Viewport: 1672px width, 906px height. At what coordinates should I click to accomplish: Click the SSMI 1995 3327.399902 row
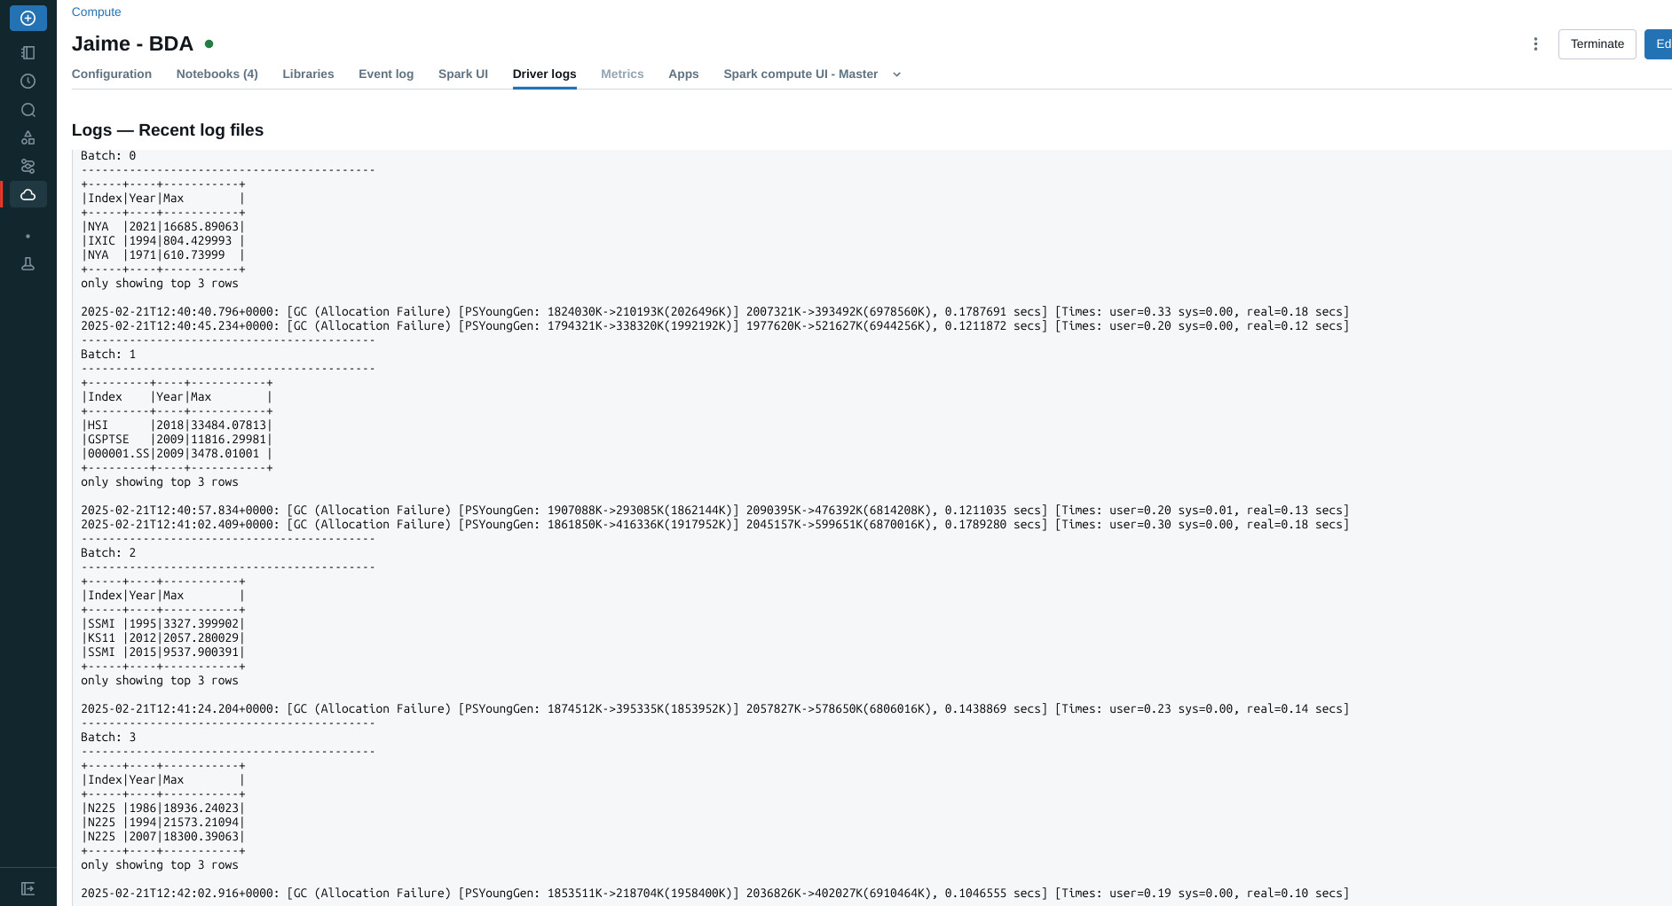coord(163,624)
